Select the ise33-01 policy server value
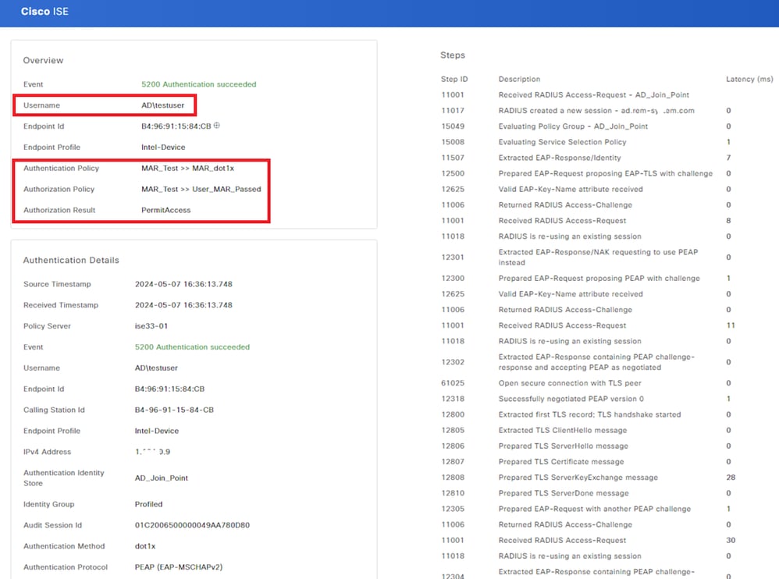The width and height of the screenshot is (779, 579). coord(151,326)
